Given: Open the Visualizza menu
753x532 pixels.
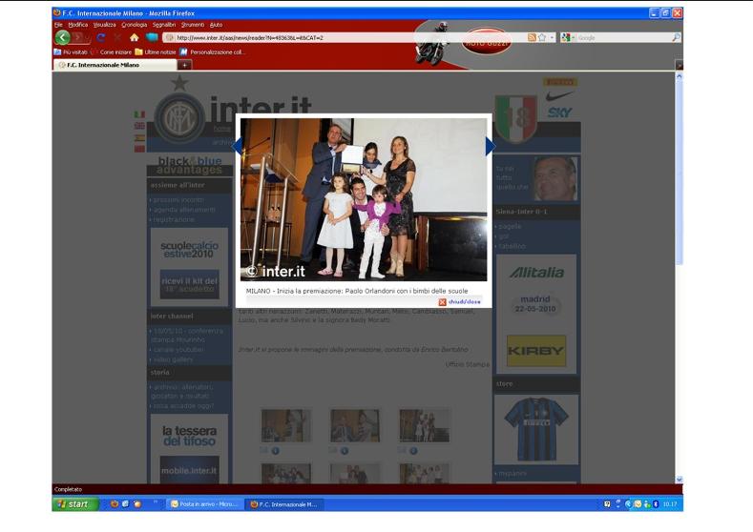Looking at the screenshot, I should [104, 25].
